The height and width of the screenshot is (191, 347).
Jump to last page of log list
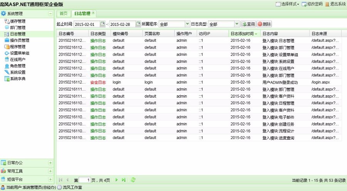point(123,180)
